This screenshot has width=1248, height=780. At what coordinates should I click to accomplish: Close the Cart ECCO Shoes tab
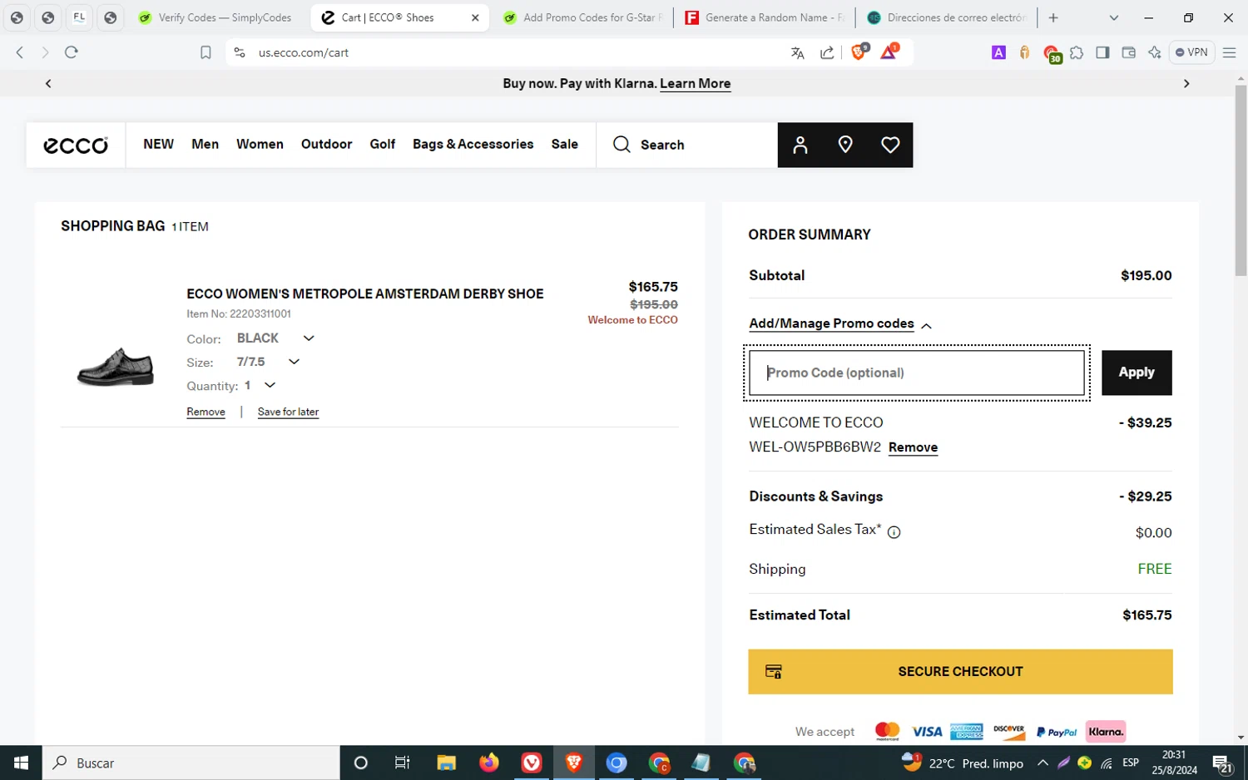(475, 17)
